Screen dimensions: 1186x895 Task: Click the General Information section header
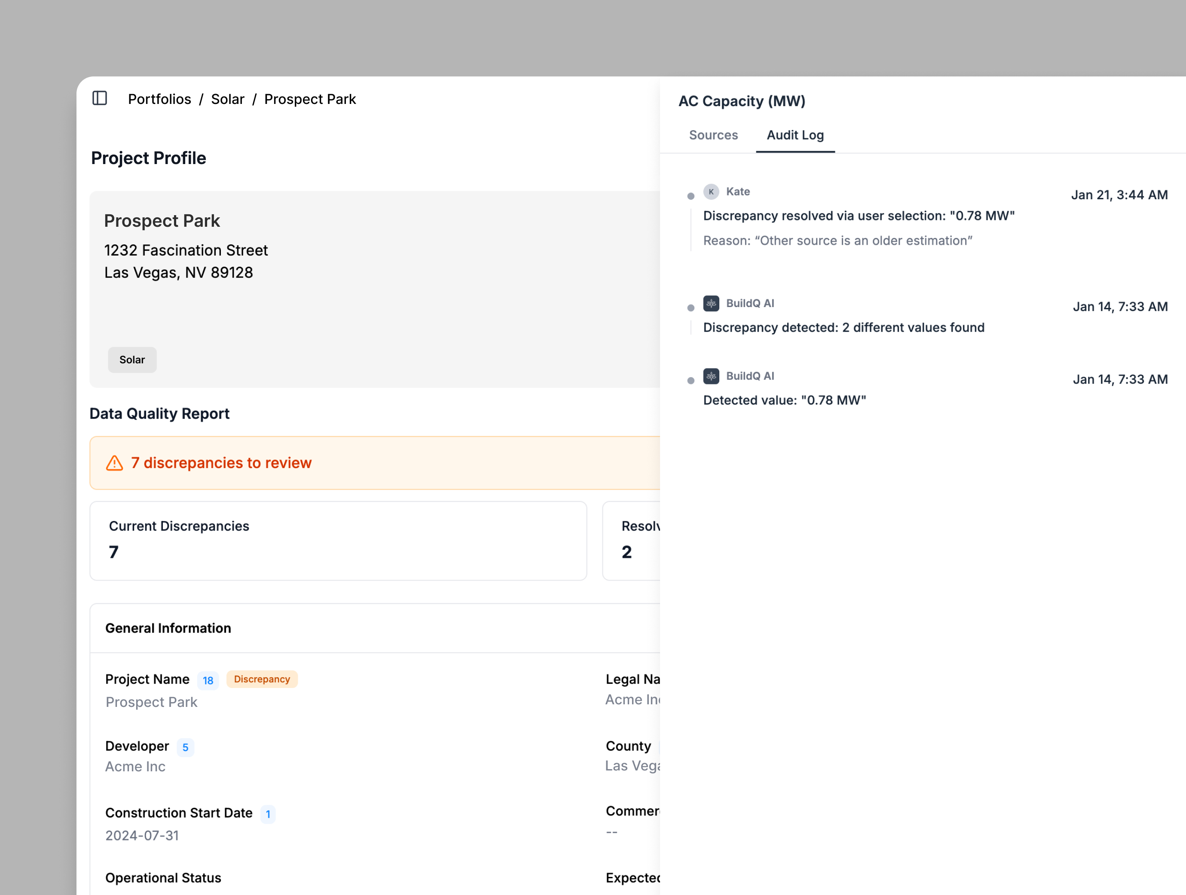click(168, 628)
